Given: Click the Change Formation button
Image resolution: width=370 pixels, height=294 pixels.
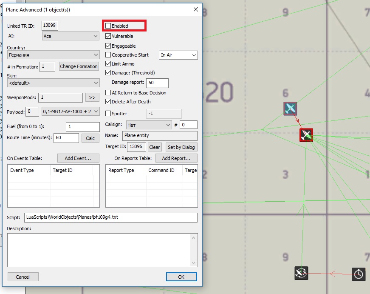Looking at the screenshot, I should (x=79, y=66).
